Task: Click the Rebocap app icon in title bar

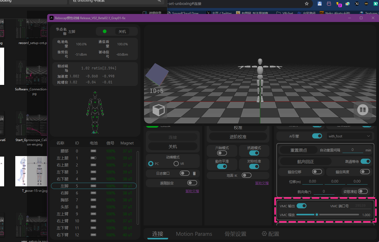Action: coord(52,18)
